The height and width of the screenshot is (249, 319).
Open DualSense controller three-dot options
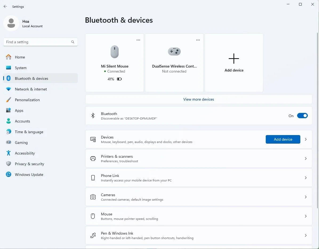click(x=198, y=40)
